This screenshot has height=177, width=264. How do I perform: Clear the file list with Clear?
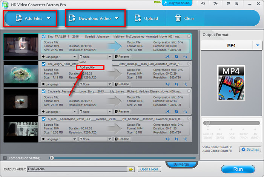tap(185, 18)
